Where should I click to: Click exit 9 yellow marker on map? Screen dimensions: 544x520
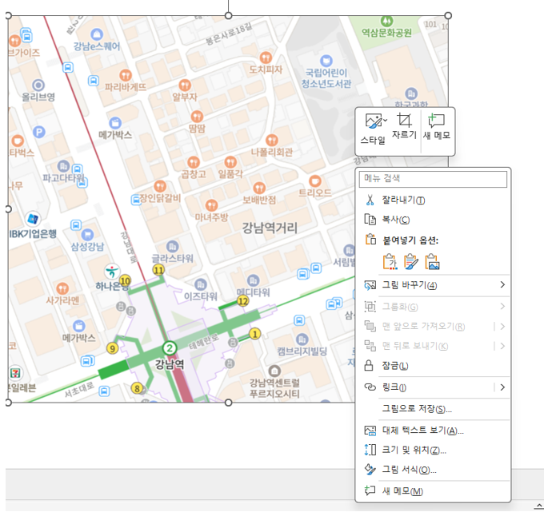pos(113,348)
